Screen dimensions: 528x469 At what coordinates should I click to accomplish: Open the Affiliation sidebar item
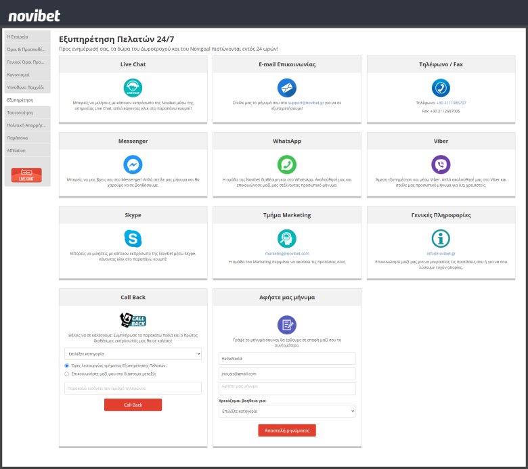click(27, 150)
